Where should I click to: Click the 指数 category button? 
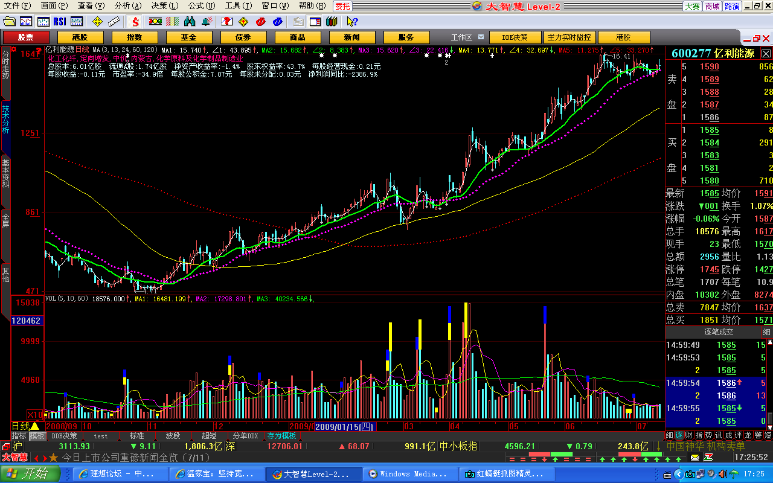tap(134, 37)
